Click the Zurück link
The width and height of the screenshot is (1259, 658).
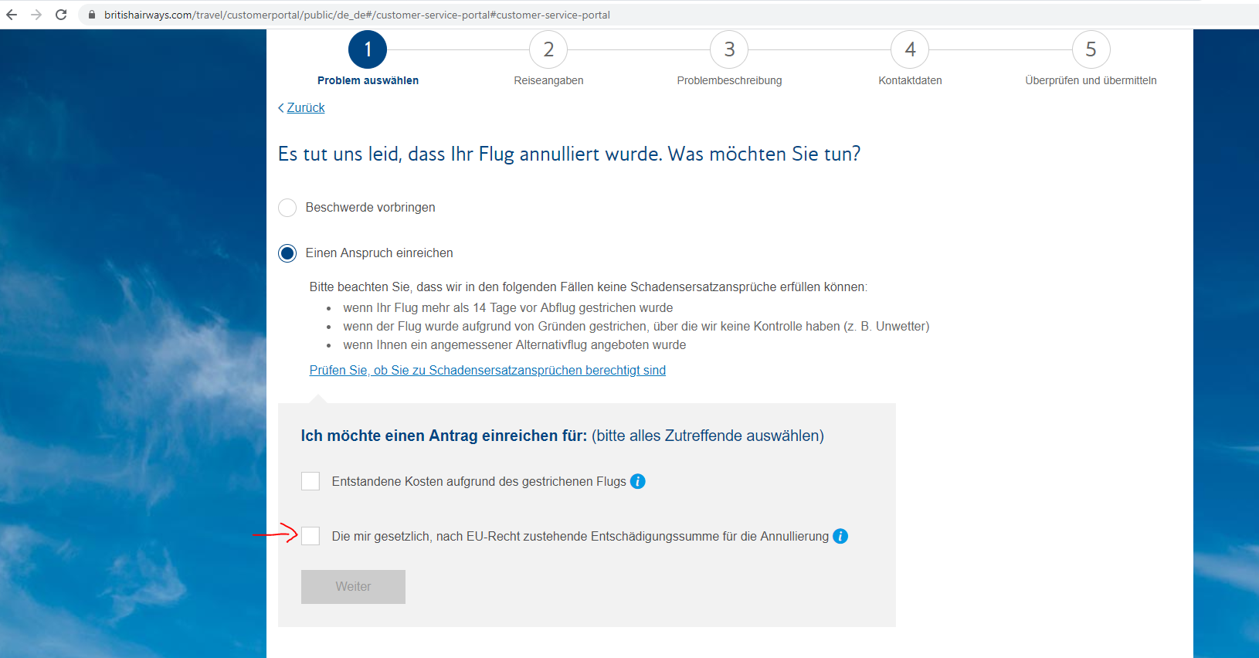(x=305, y=108)
